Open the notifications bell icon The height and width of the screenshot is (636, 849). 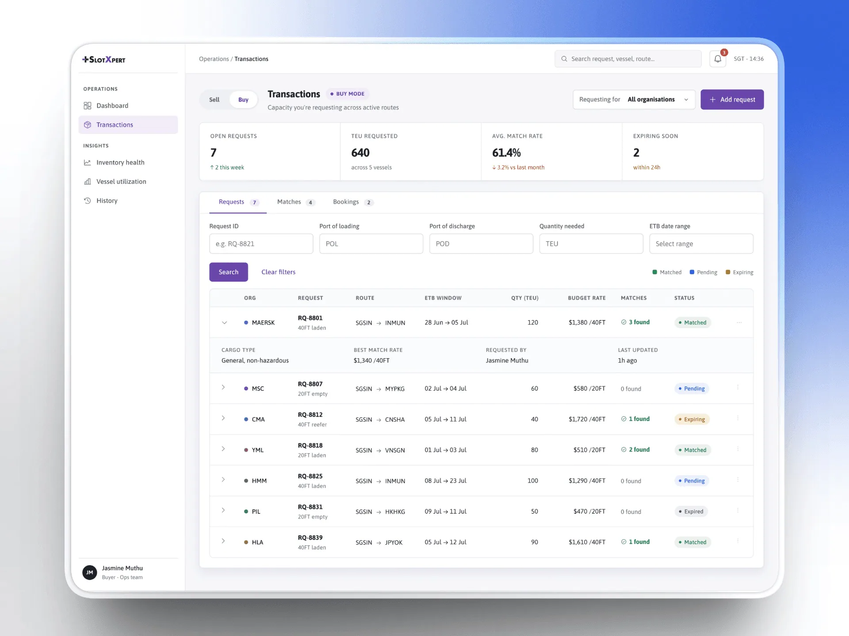click(x=718, y=59)
